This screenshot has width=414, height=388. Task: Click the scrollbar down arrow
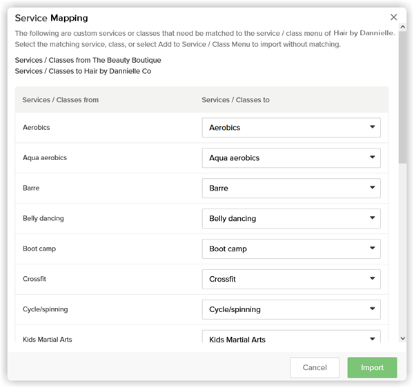coord(402,338)
